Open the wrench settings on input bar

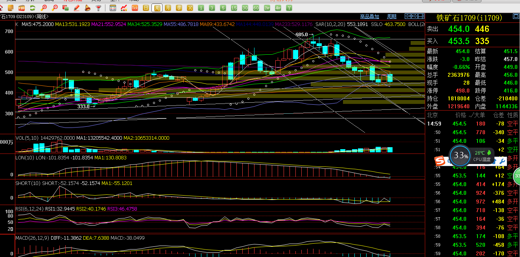pos(502,161)
